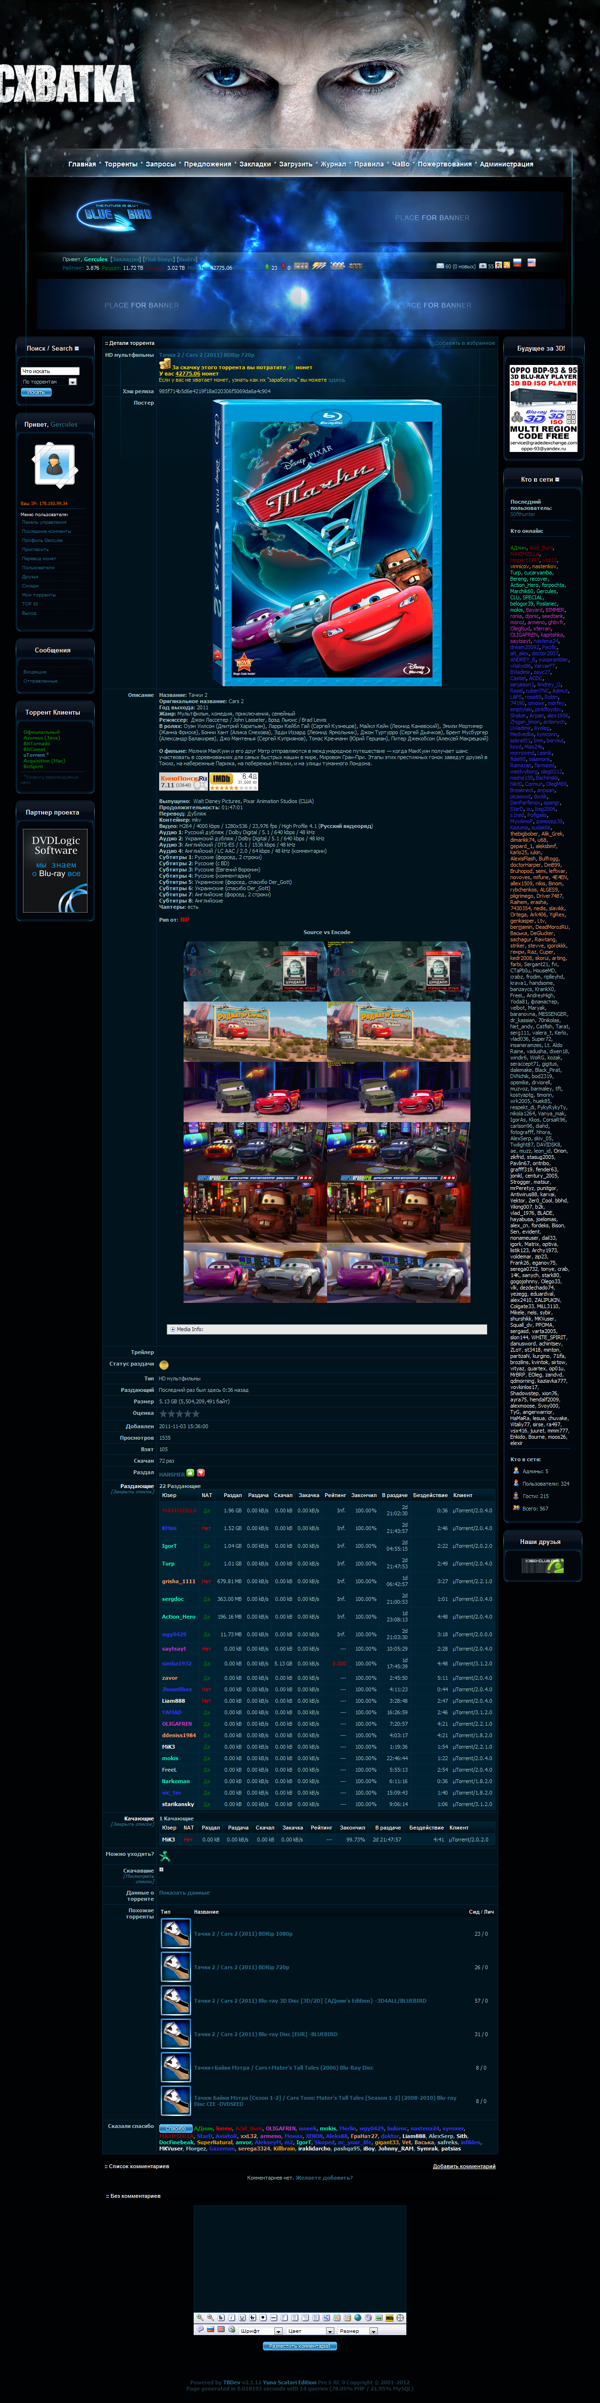Viewport: 600px width, 2403px height.
Task: Click the coin icon in the Статус раздачи row
Action: [164, 1365]
